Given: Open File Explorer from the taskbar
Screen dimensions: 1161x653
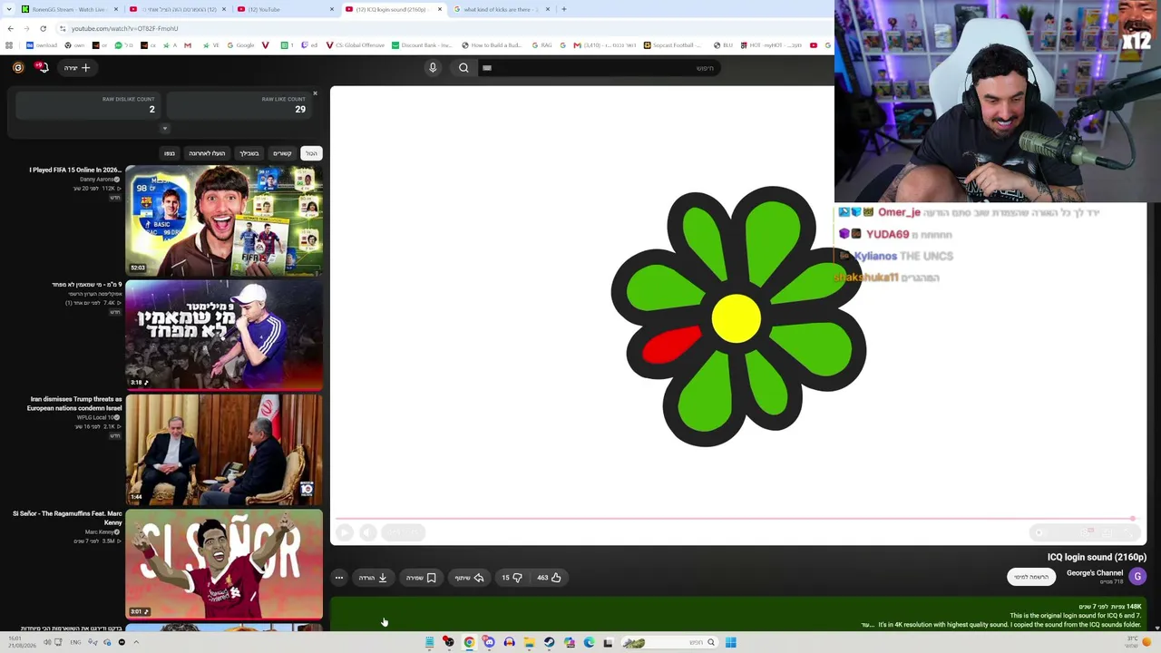Looking at the screenshot, I should (529, 642).
